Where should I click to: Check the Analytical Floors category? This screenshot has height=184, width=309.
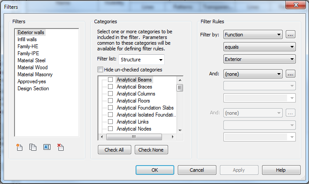point(110,101)
